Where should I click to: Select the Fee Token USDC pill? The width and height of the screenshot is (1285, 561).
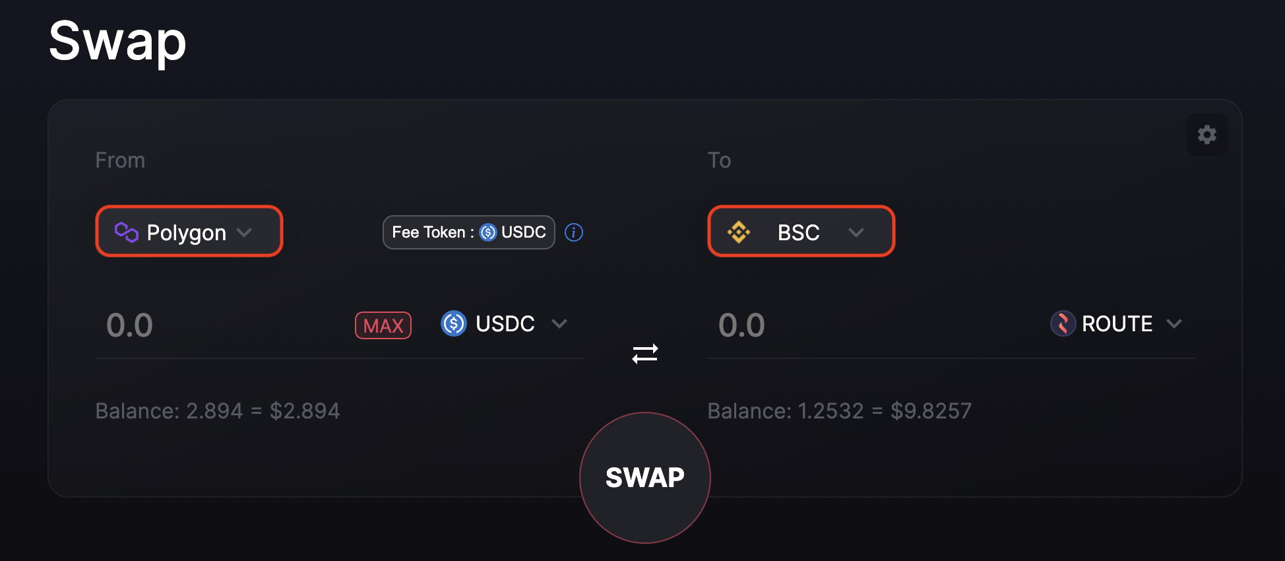pyautogui.click(x=468, y=232)
